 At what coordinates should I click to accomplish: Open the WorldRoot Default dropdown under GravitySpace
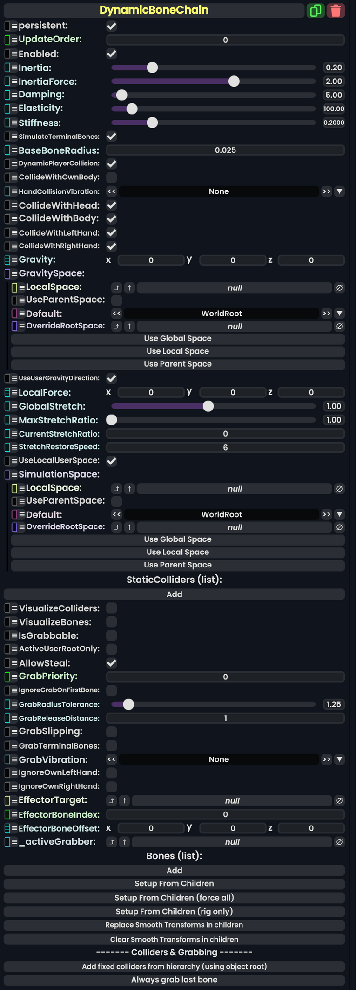pos(339,314)
